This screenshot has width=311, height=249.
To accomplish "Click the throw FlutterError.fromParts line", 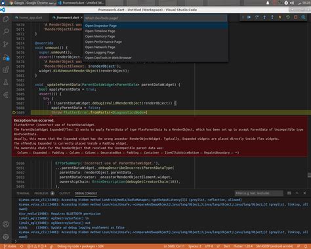I will [x=99, y=112].
